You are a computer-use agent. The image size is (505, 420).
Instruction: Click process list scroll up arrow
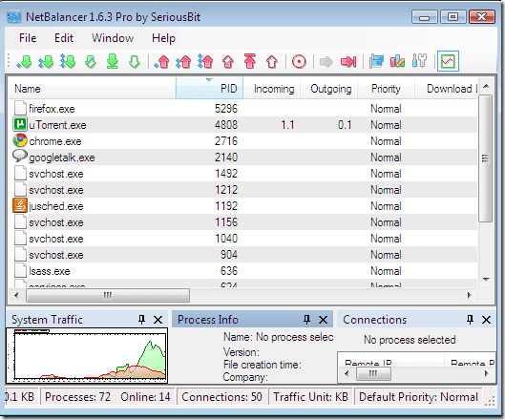486,86
